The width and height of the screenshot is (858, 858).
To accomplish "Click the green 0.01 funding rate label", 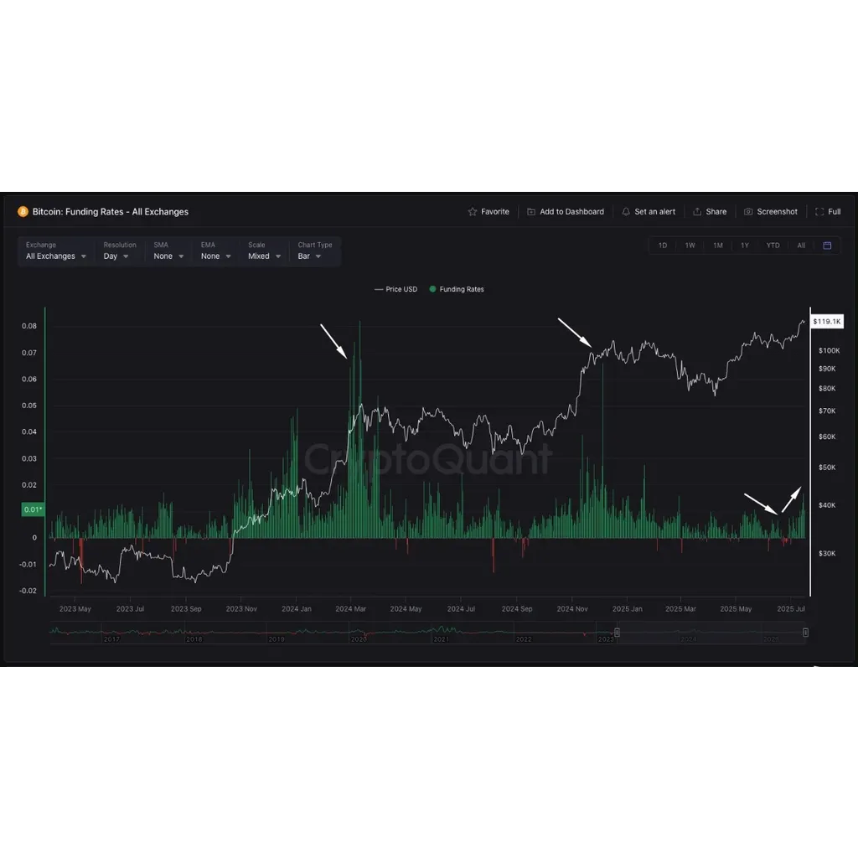I will click(x=33, y=509).
